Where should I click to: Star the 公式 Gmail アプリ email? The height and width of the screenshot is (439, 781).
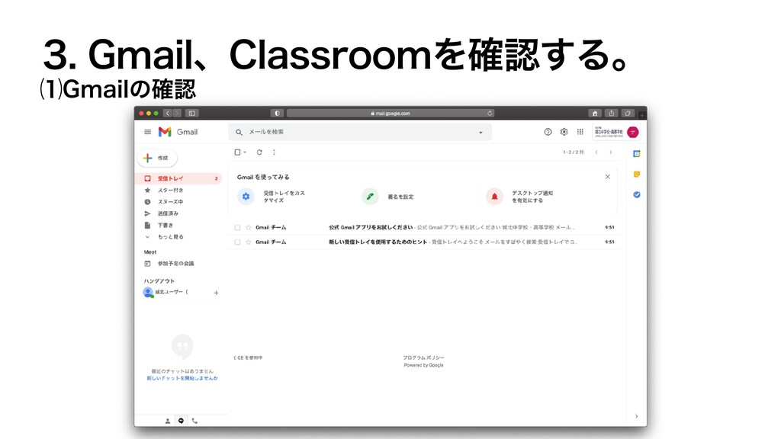(249, 227)
